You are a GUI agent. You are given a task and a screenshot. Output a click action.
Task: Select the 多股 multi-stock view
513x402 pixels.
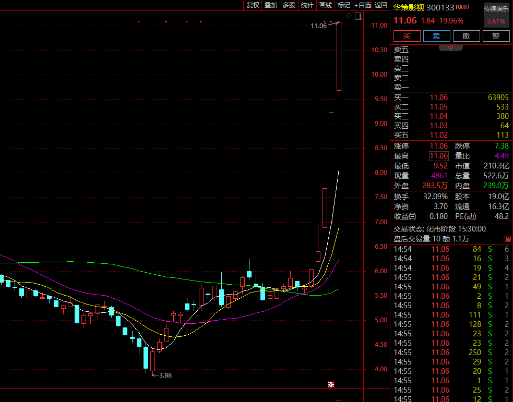[x=289, y=5]
